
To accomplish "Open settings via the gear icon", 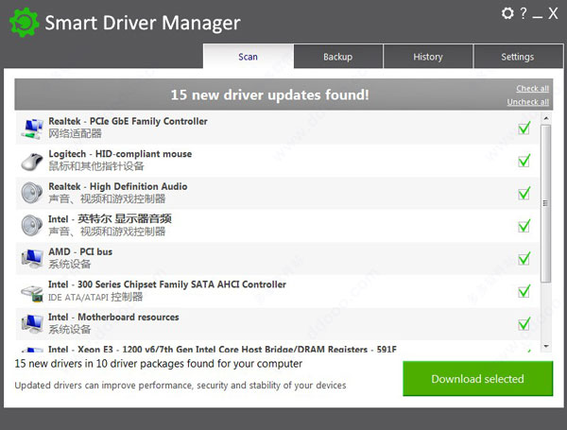I will tap(507, 13).
